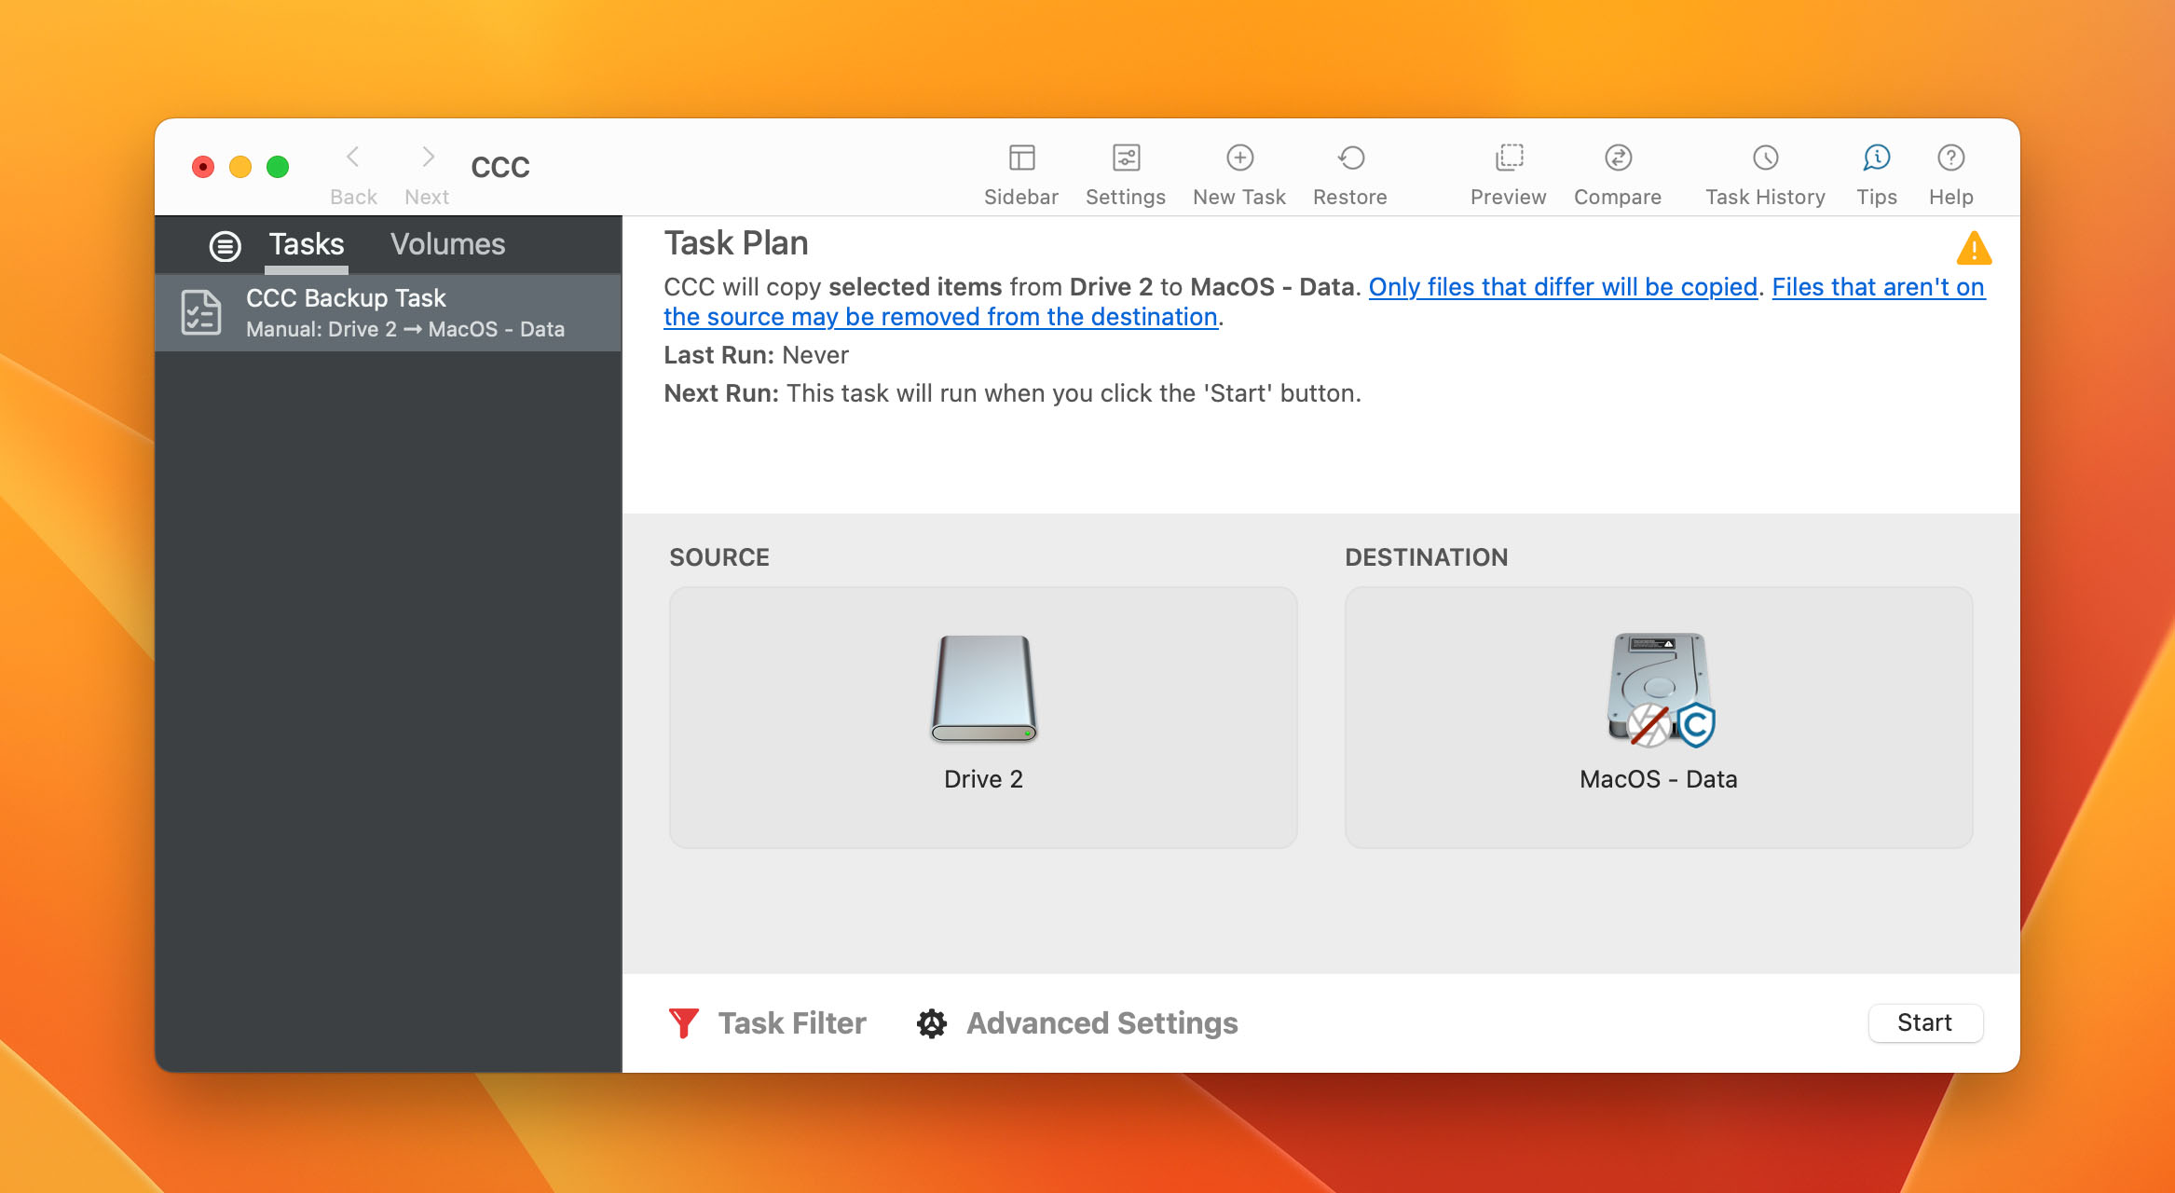Show Task History from toolbar
Screen dimensions: 2175x1193
1765,158
